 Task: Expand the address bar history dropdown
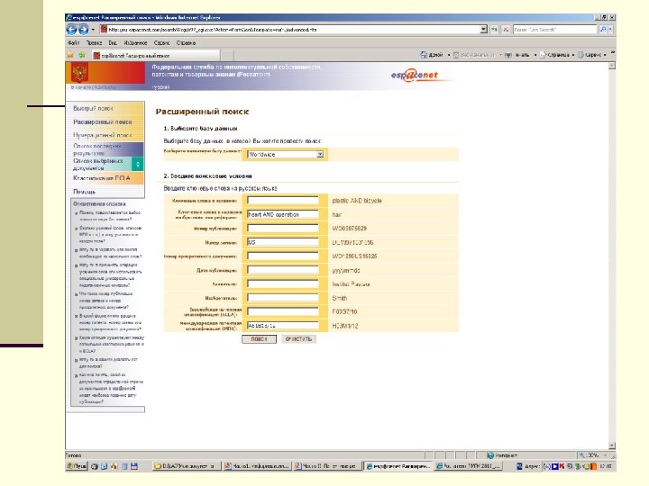coord(484,30)
